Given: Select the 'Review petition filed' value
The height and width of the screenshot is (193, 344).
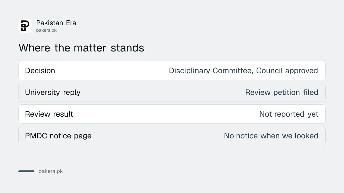Looking at the screenshot, I should click(282, 92).
